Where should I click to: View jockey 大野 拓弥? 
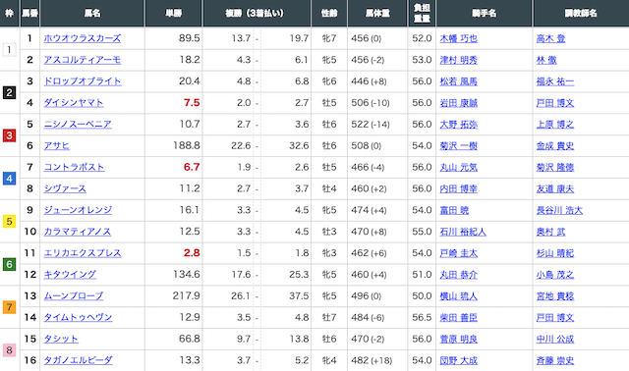coord(459,125)
